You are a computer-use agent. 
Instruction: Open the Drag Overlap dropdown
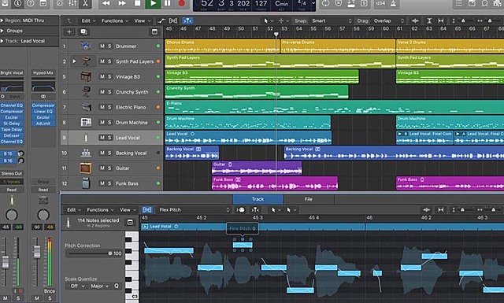coord(388,21)
